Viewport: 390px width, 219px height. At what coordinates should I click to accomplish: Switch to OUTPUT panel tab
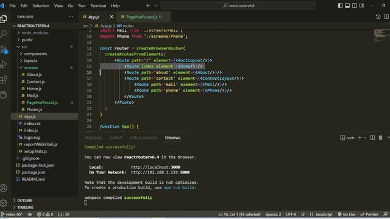pos(116,138)
